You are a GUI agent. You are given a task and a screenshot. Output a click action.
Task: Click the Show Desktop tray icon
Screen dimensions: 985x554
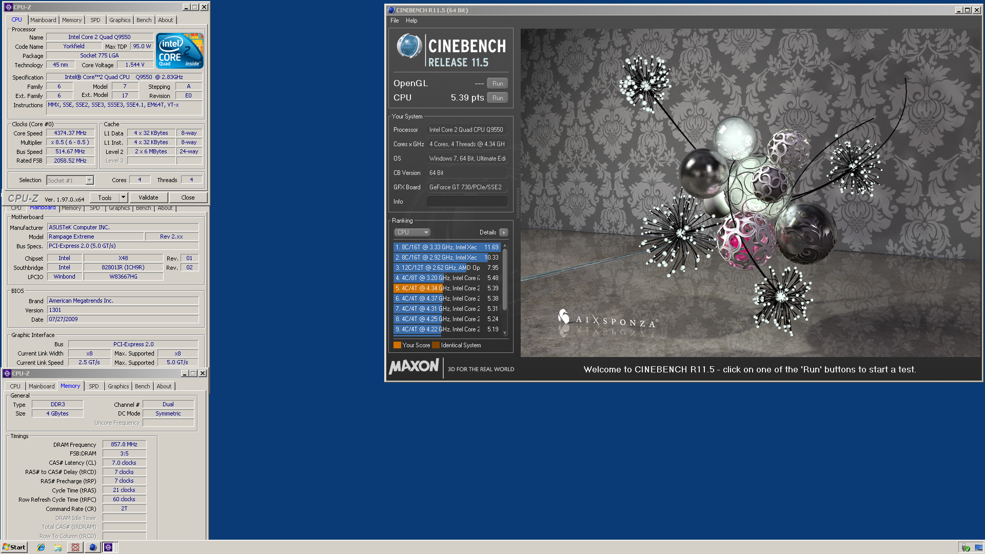978,547
